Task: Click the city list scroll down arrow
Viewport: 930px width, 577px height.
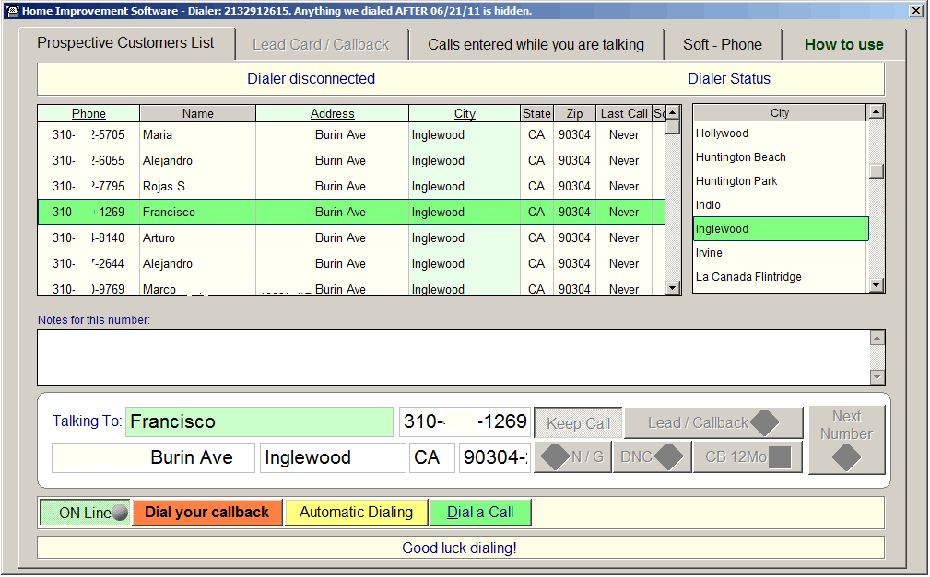Action: click(x=876, y=285)
